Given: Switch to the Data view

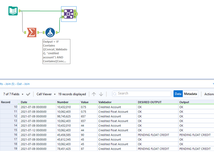Looking at the screenshot, I should tap(178, 94).
